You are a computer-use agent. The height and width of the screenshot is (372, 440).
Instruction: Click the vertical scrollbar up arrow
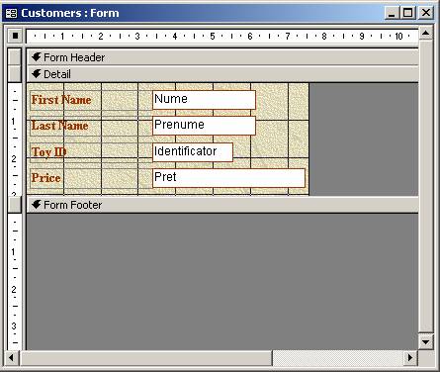pyautogui.click(x=426, y=33)
